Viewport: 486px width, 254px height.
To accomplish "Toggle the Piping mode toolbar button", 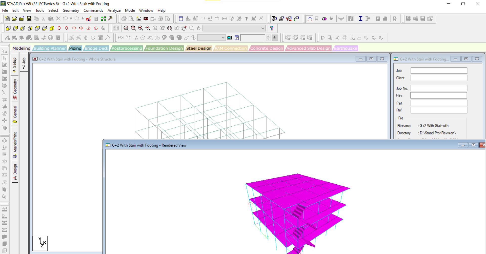I will click(x=324, y=19).
